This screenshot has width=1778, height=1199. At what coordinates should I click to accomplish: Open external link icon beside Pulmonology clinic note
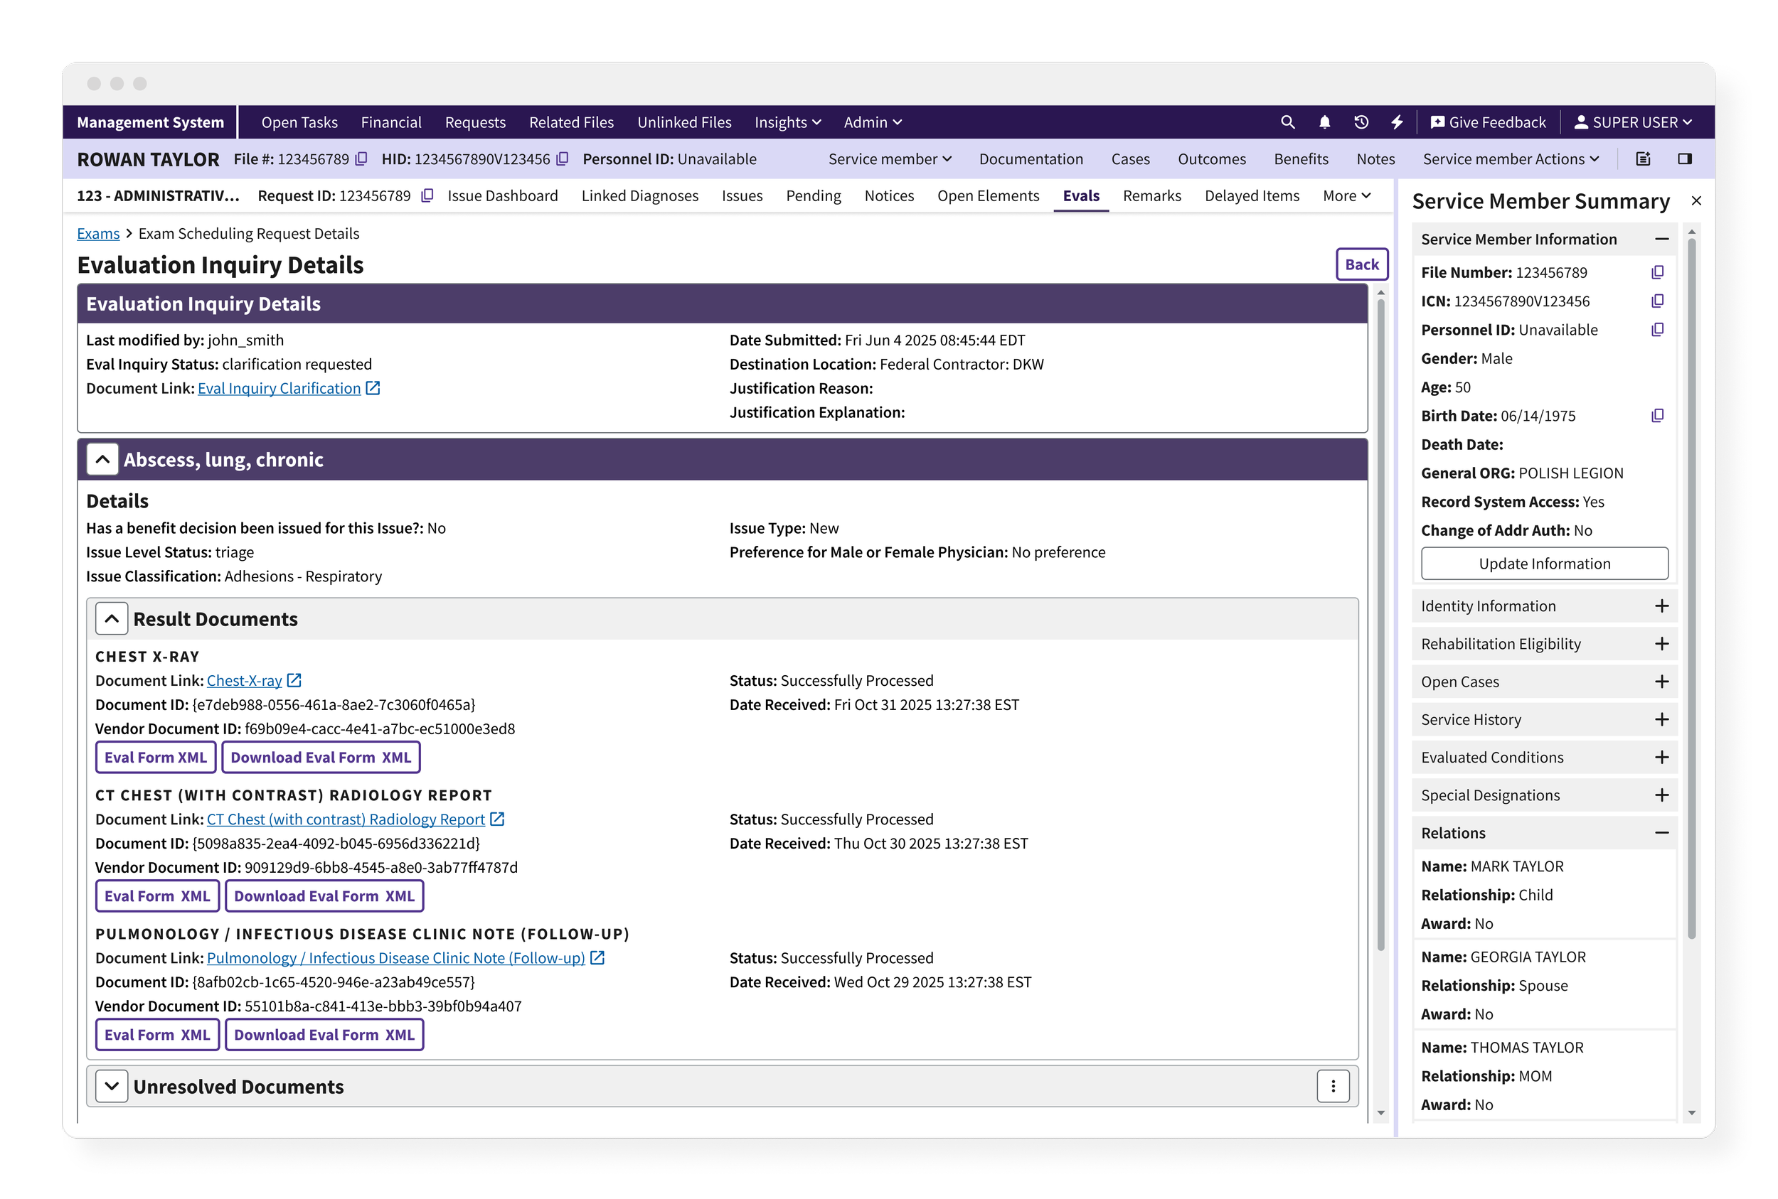pos(597,958)
